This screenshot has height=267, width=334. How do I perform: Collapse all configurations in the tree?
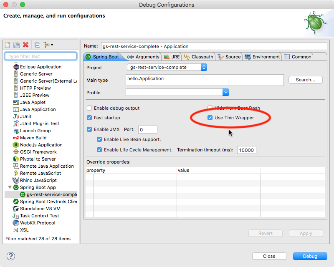click(x=37, y=45)
